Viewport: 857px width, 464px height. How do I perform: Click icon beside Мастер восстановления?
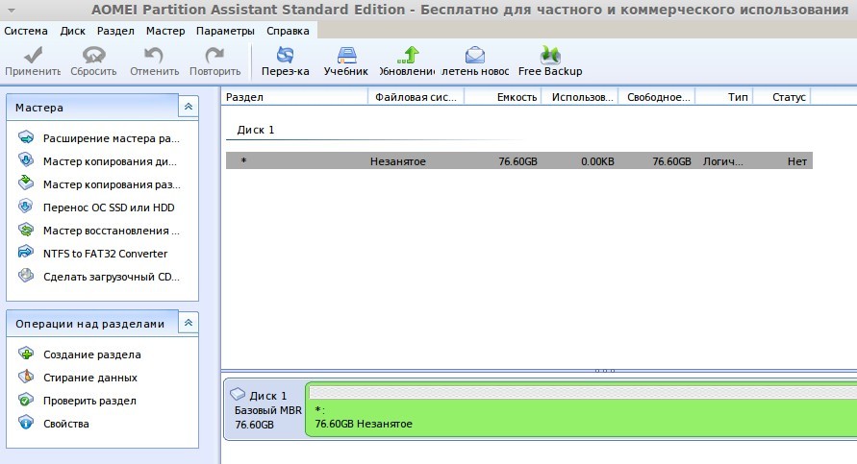pos(26,230)
